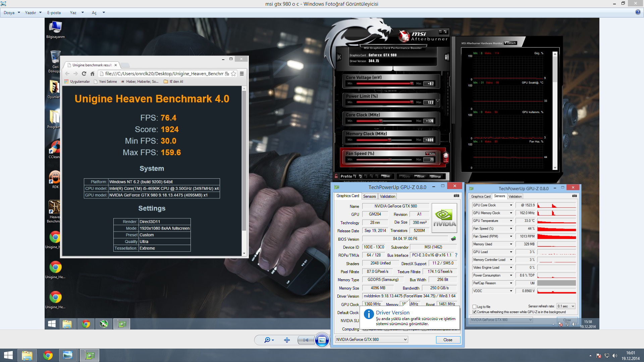Switch to Validation tab in front GPU-Z
The image size is (644, 362).
pos(387,196)
